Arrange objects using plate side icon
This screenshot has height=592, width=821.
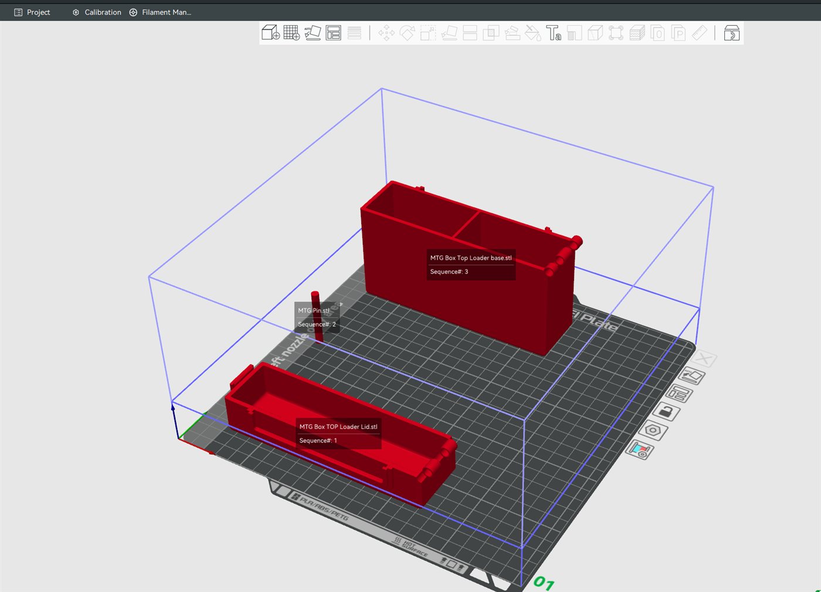click(679, 394)
